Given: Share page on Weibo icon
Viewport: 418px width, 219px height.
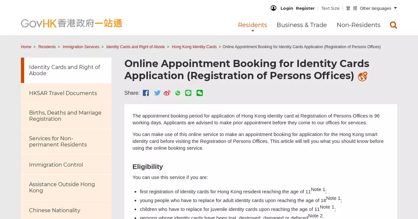Looking at the screenshot, I should coord(167,93).
